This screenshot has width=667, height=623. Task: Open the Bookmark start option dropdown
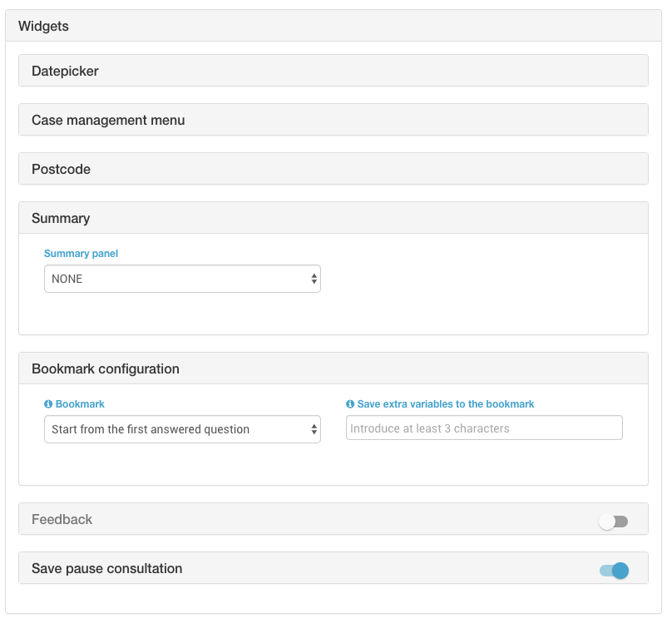pyautogui.click(x=182, y=429)
